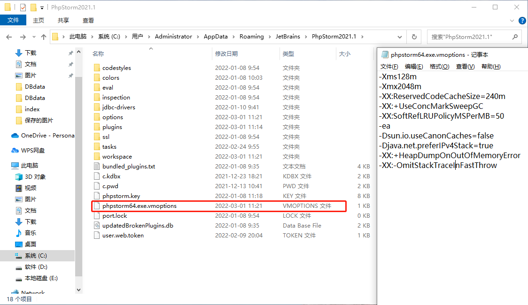Open 本地磁盘 (E:) drive in sidebar
The image size is (528, 305).
tap(41, 278)
